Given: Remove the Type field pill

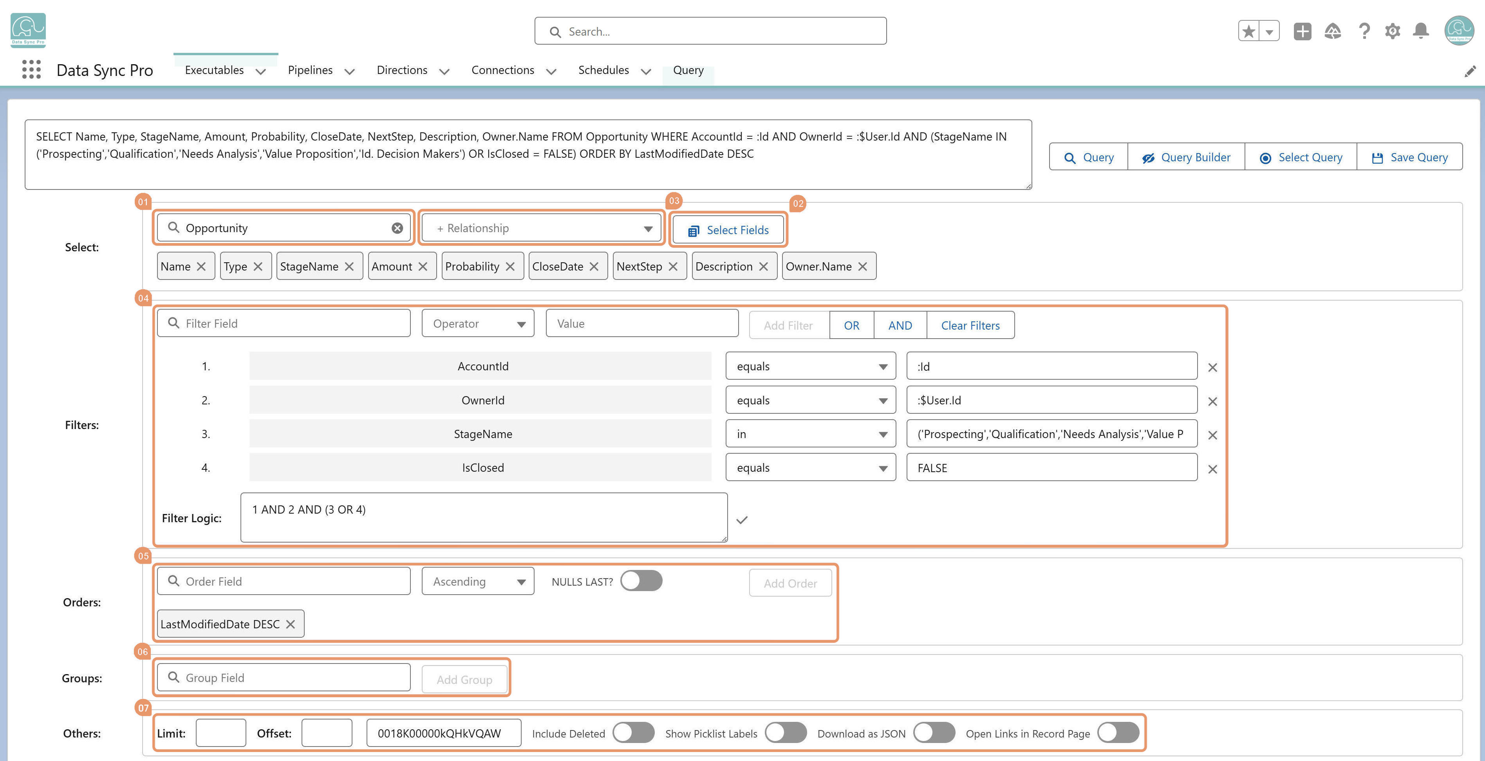Looking at the screenshot, I should pyautogui.click(x=258, y=267).
